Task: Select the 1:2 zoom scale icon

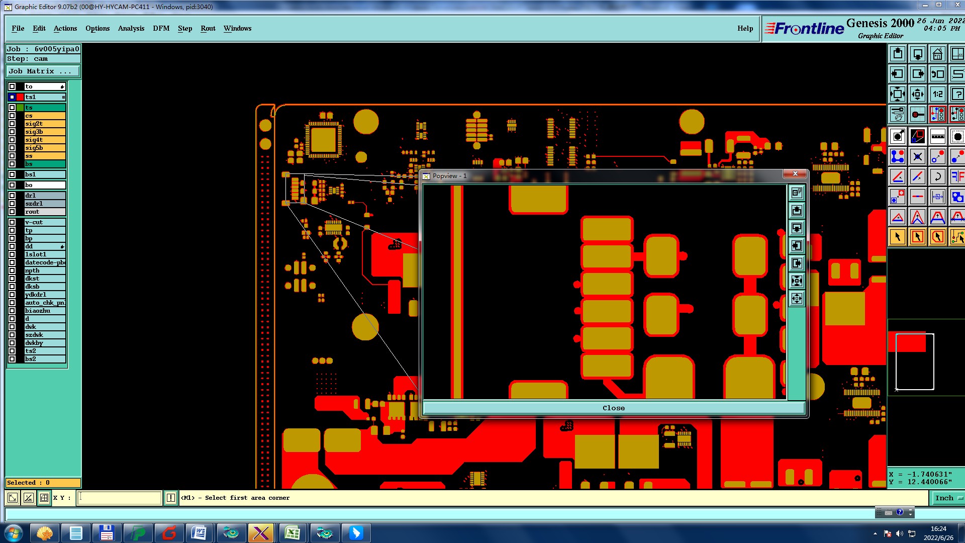Action: point(937,94)
